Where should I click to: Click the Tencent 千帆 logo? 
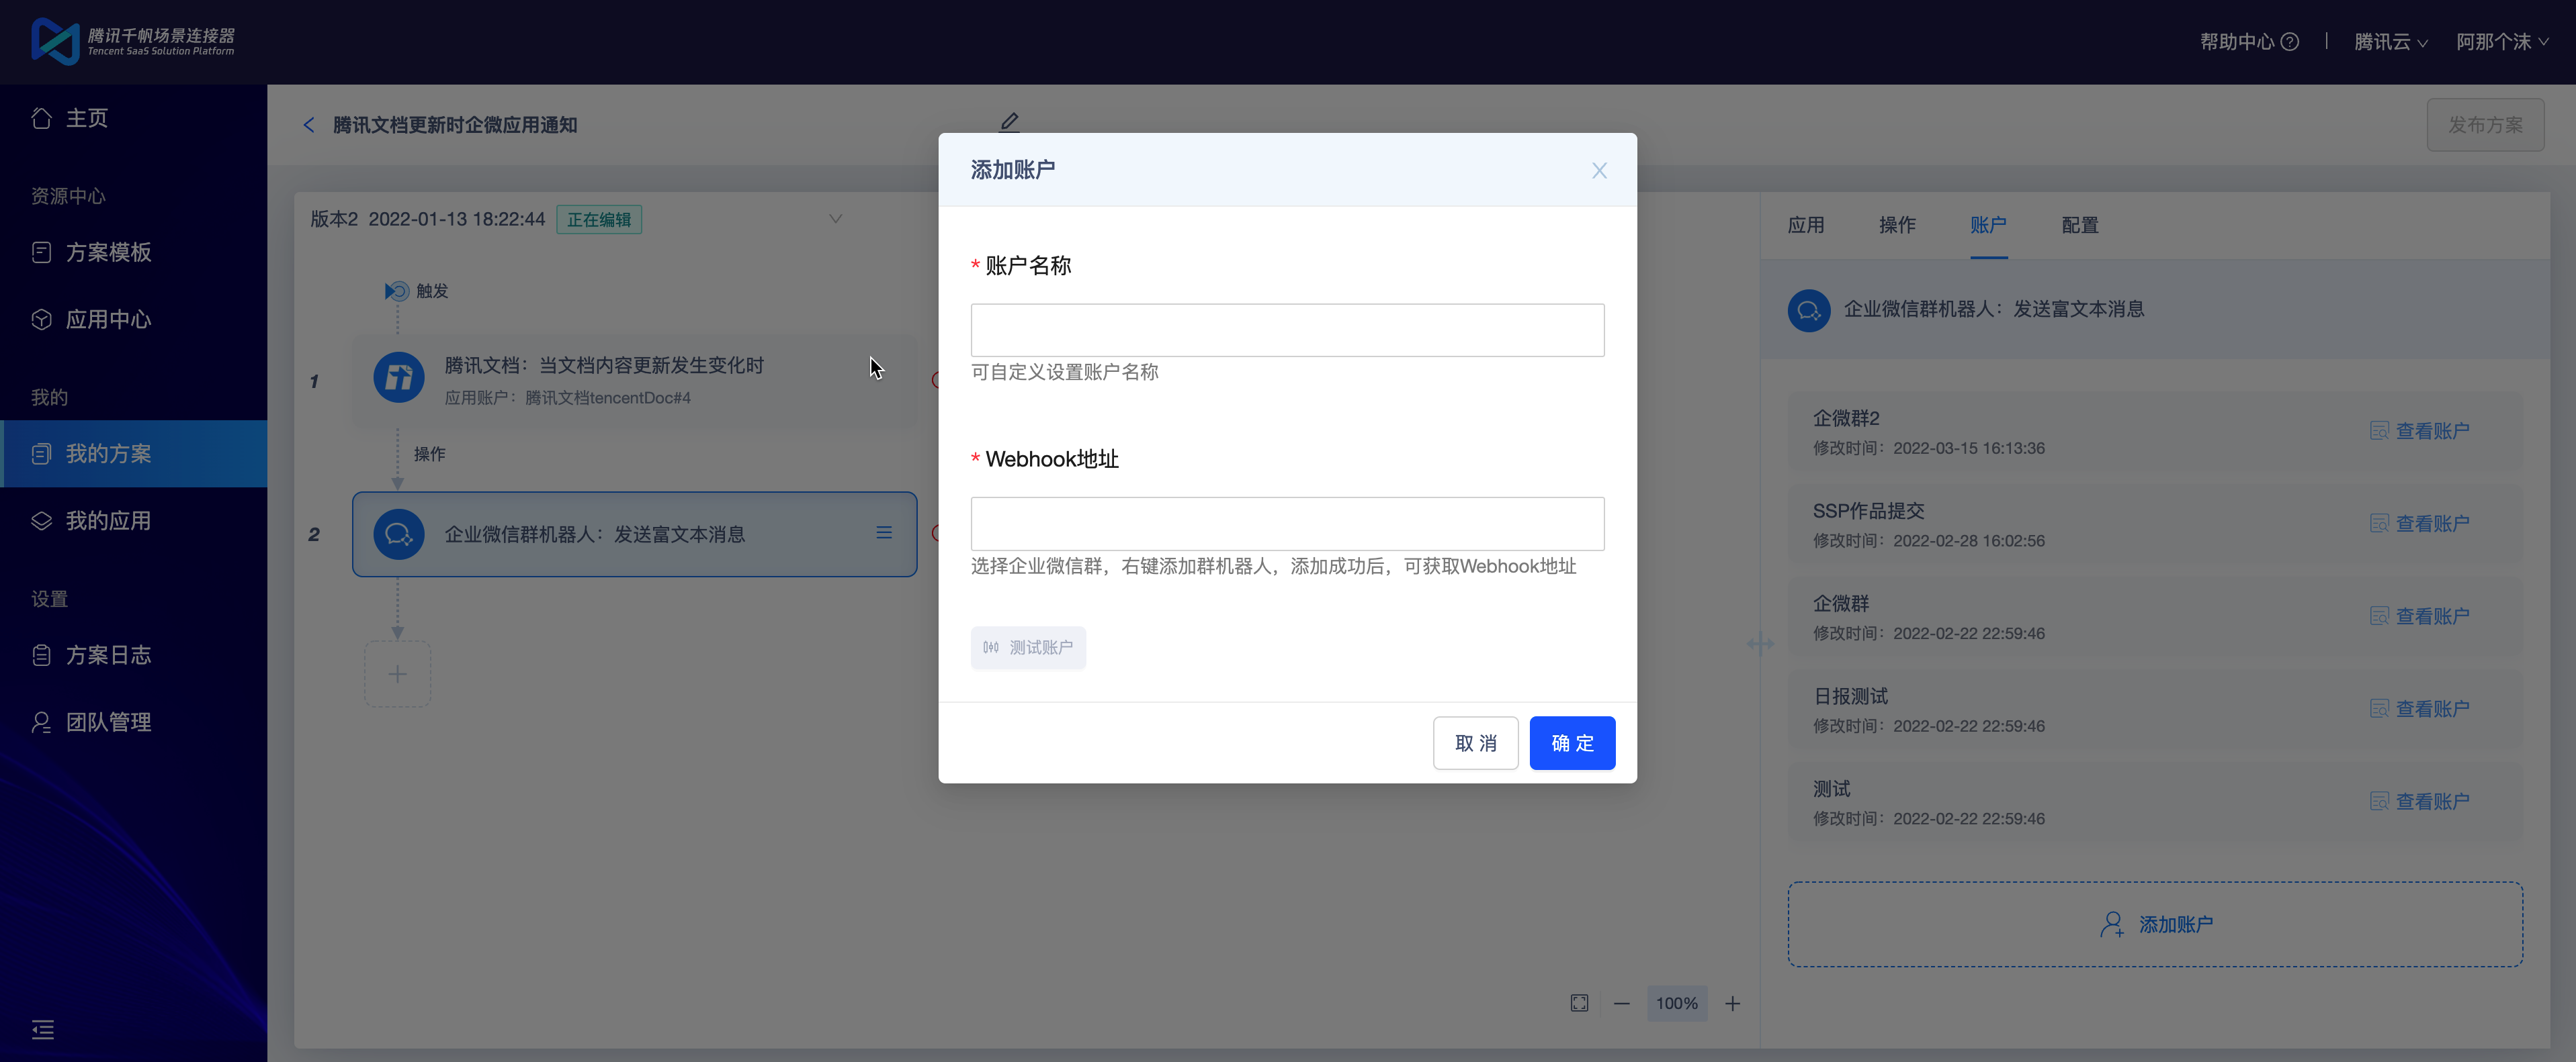(134, 41)
